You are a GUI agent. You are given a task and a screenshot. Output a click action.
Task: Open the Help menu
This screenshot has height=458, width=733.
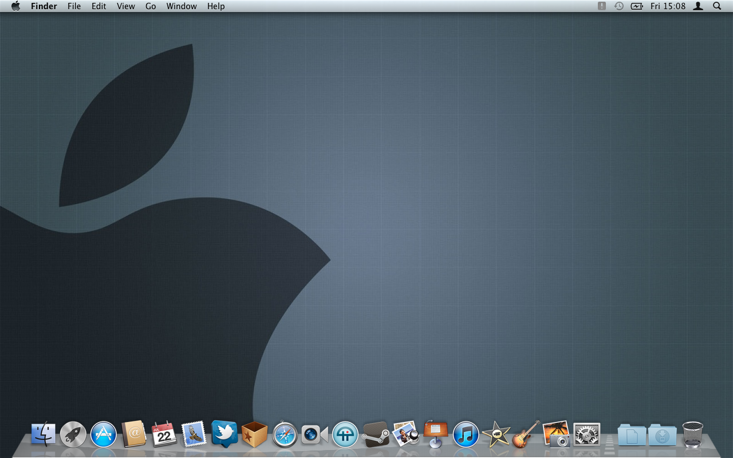(216, 6)
